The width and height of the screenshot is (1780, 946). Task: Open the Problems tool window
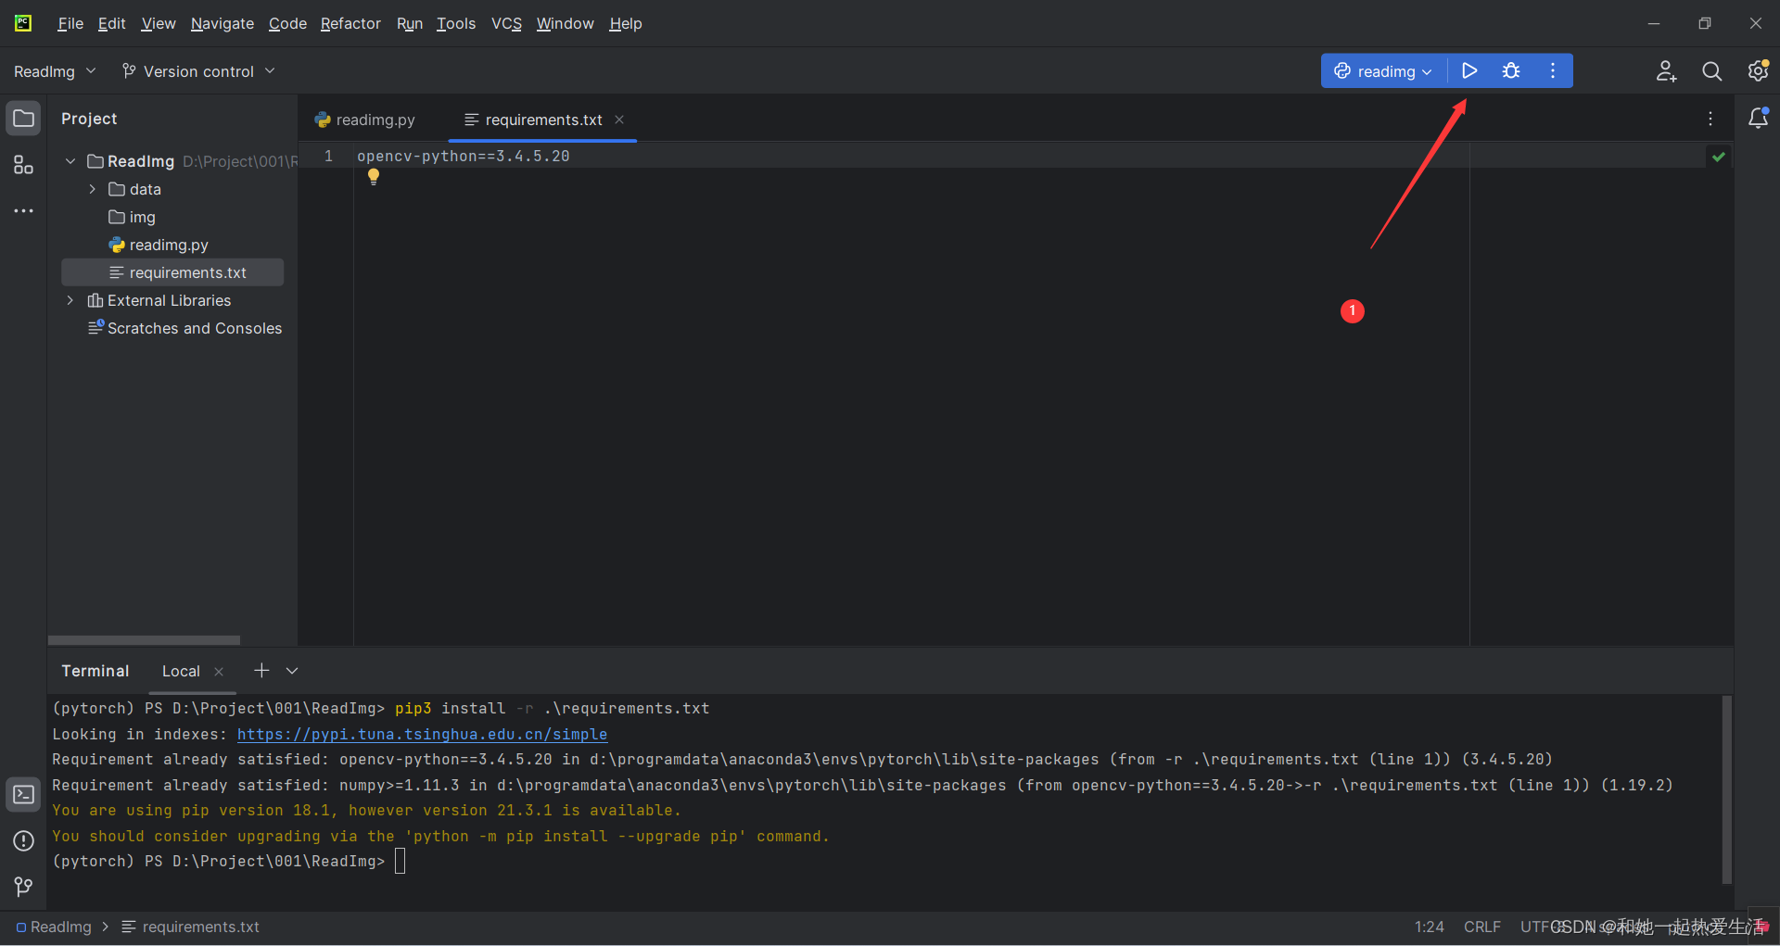click(x=24, y=840)
